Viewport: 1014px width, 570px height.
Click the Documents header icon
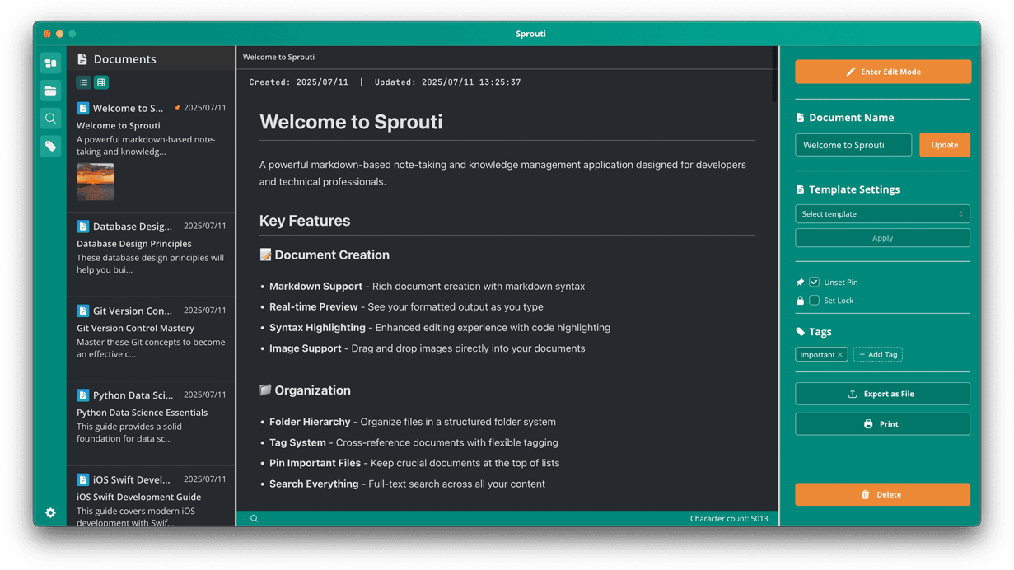pyautogui.click(x=82, y=59)
